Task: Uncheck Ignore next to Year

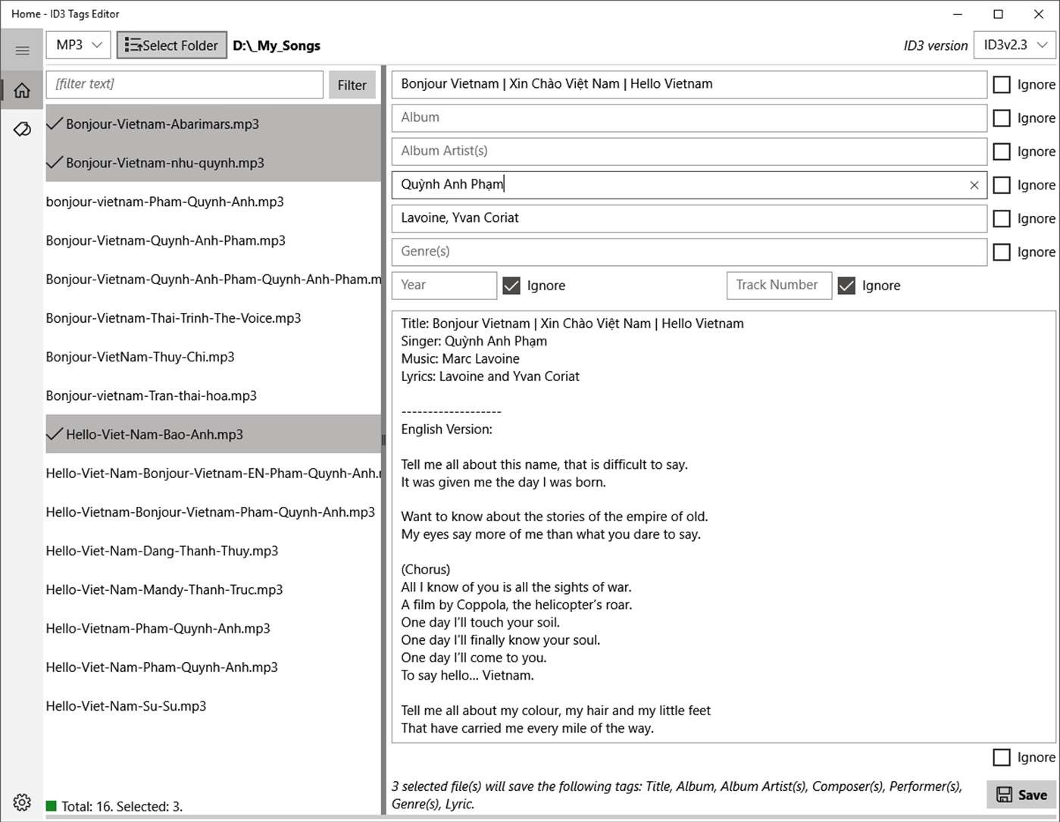Action: pos(511,285)
